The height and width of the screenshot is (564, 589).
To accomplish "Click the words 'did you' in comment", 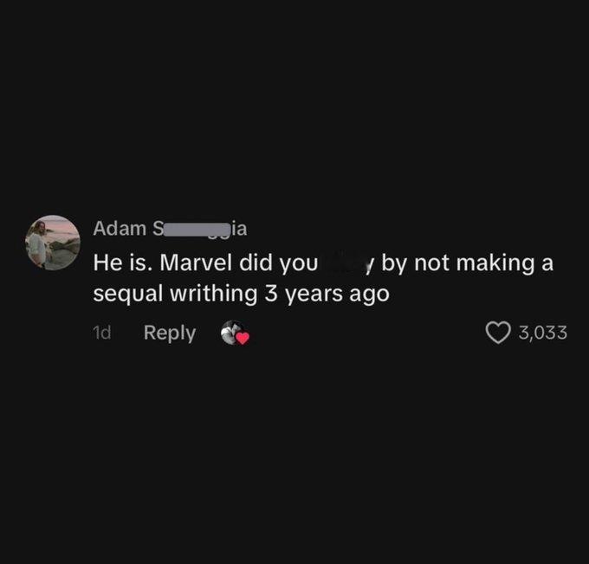I will click(x=278, y=263).
